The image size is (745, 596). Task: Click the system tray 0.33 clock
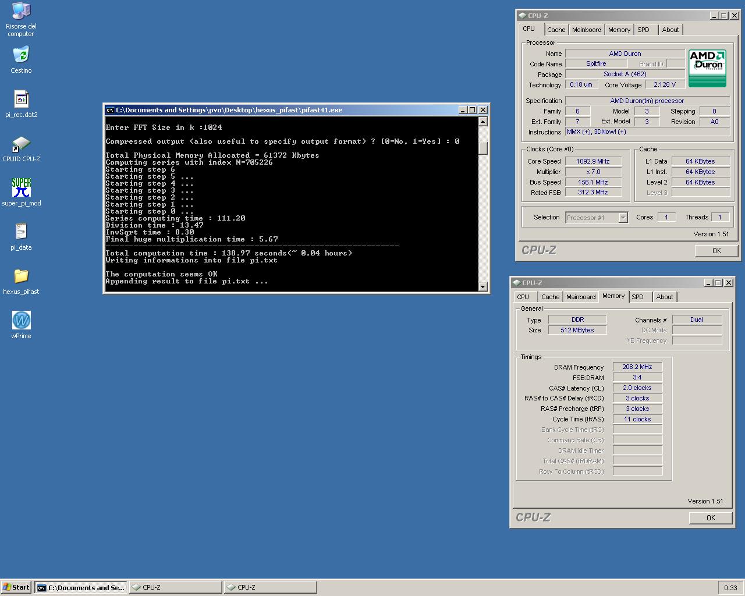pyautogui.click(x=730, y=588)
